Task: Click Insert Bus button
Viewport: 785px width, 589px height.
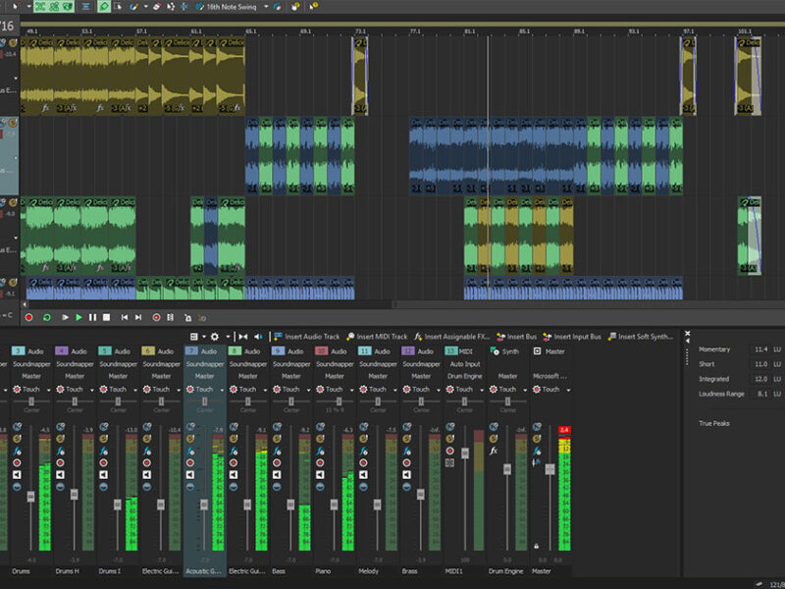Action: pyautogui.click(x=517, y=337)
